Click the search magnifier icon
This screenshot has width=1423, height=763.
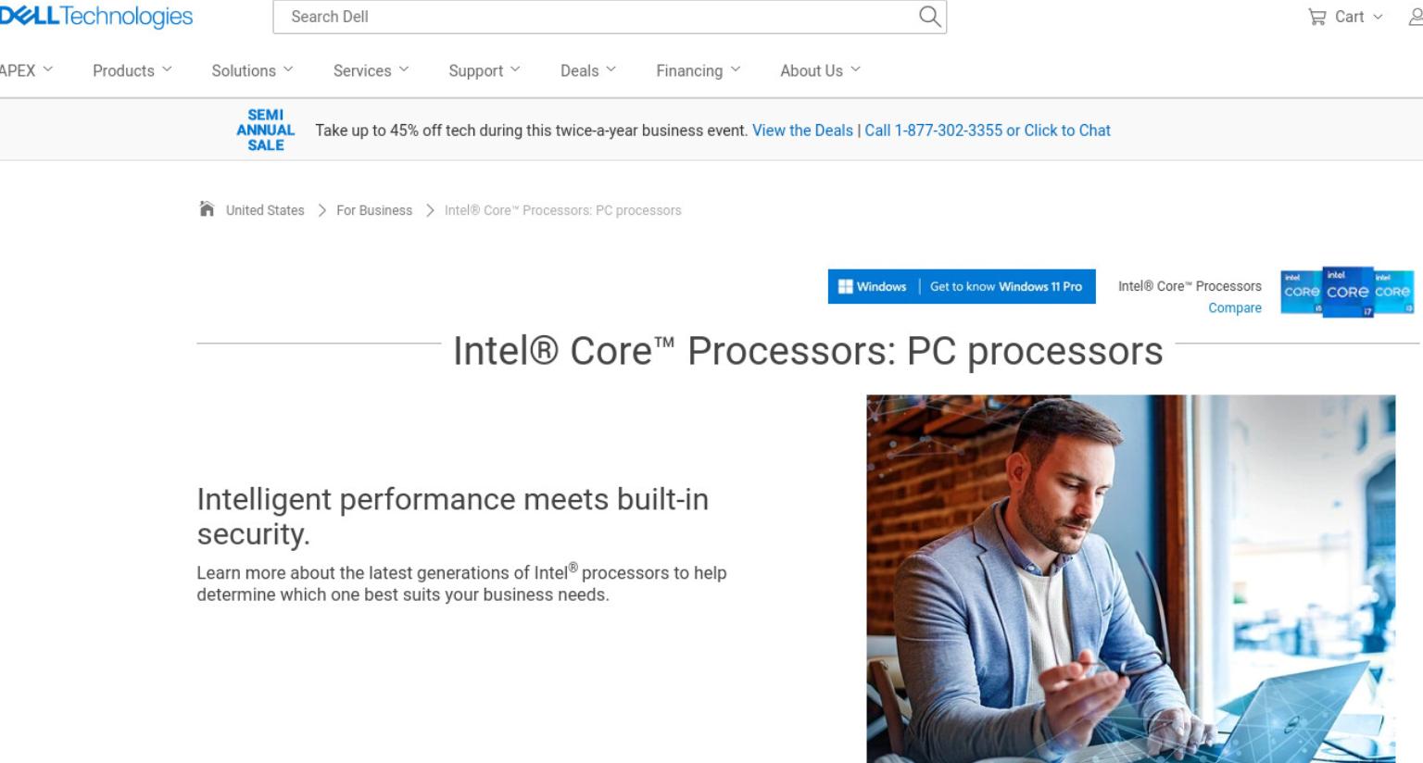[x=929, y=16]
